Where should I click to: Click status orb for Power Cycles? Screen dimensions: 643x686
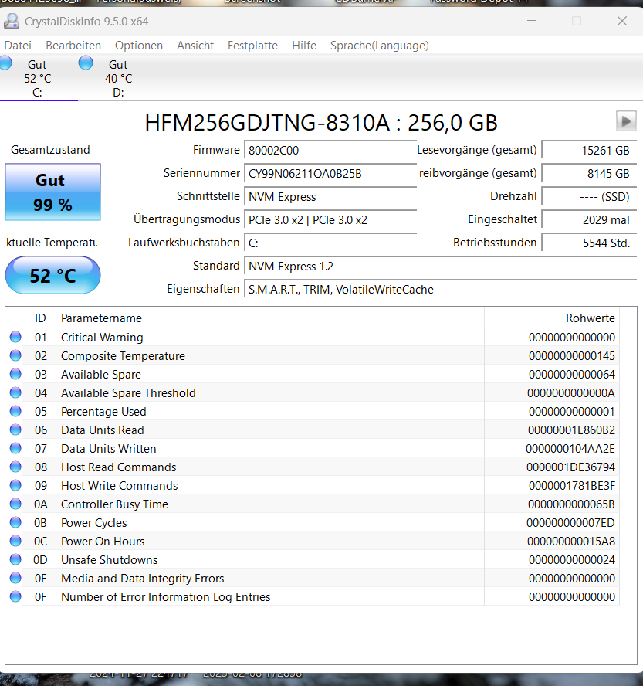click(15, 522)
